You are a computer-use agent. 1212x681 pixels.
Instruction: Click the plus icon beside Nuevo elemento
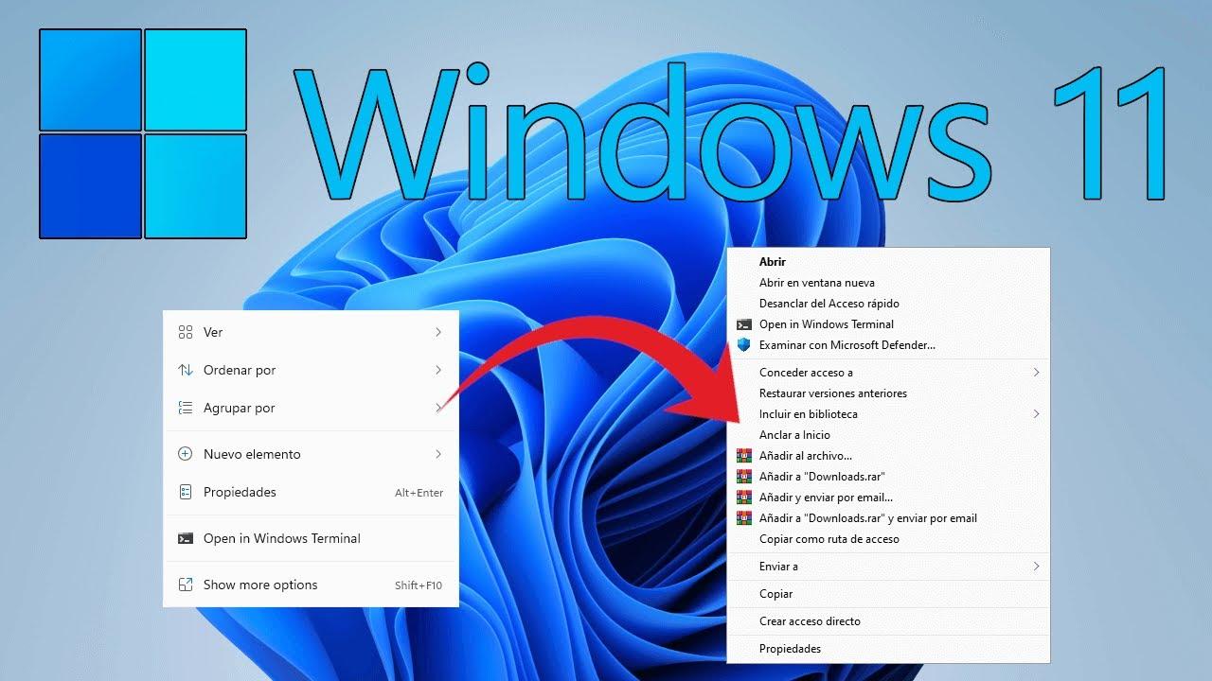coord(186,454)
